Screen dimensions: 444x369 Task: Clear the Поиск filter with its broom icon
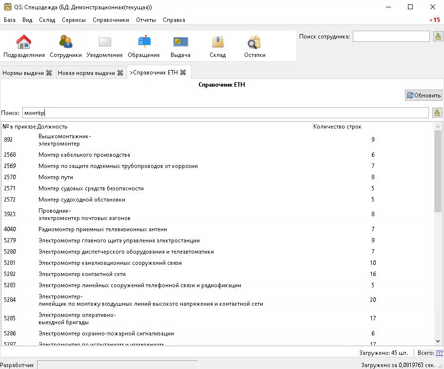coord(437,113)
